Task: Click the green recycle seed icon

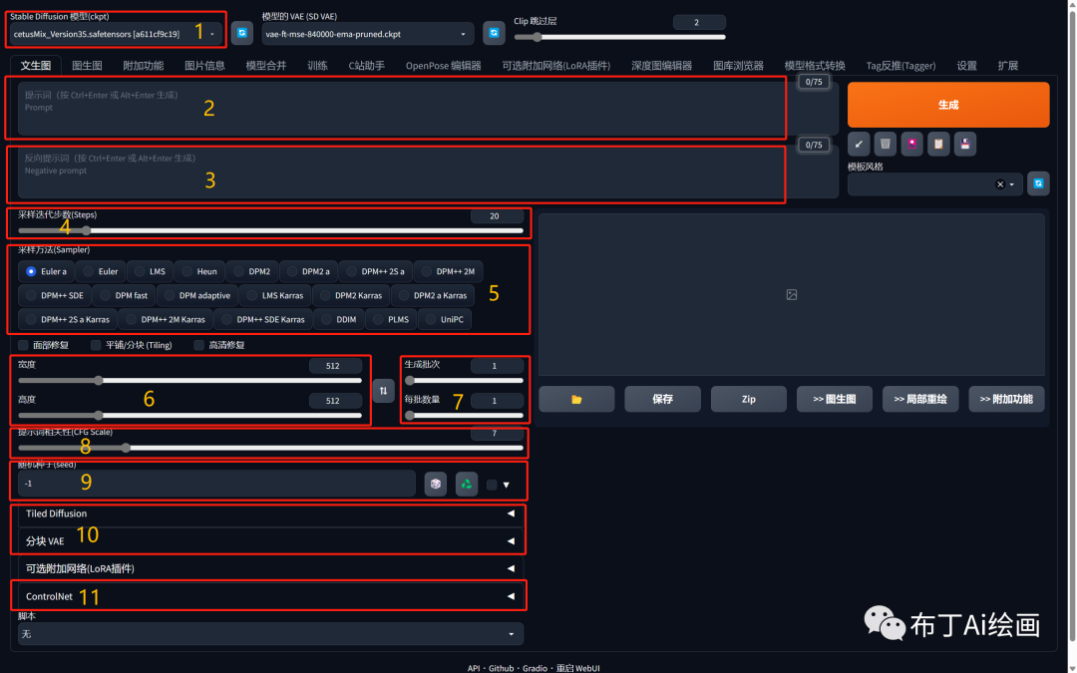Action: point(466,484)
